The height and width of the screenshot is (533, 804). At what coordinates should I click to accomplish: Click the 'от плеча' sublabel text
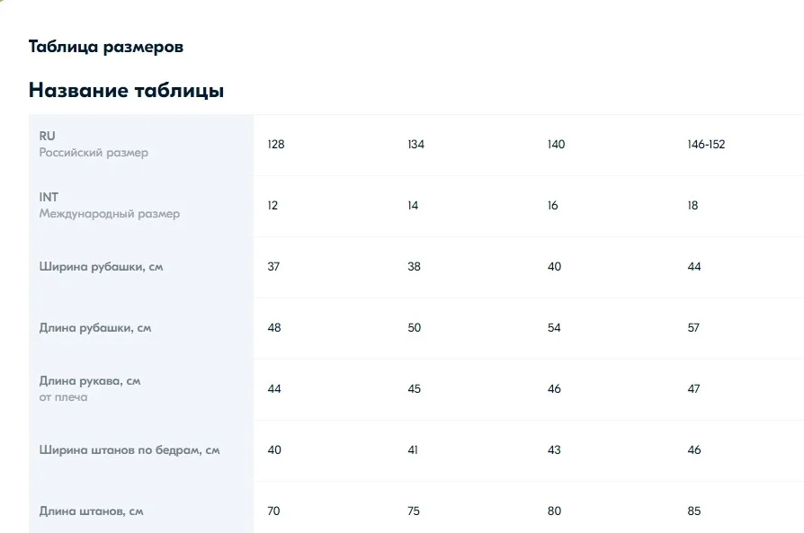[x=63, y=397]
